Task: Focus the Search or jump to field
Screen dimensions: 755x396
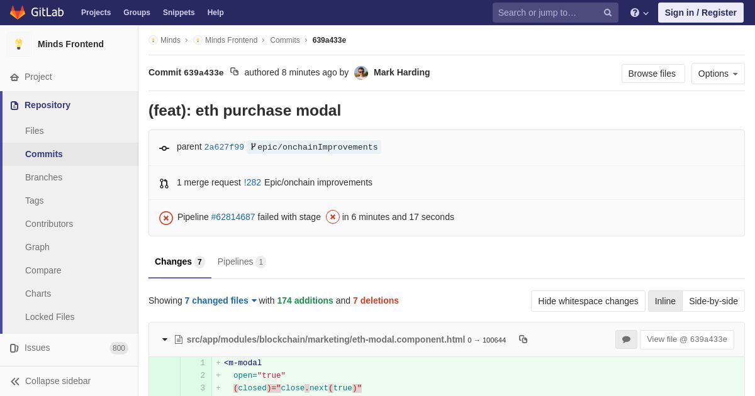Action: [549, 13]
